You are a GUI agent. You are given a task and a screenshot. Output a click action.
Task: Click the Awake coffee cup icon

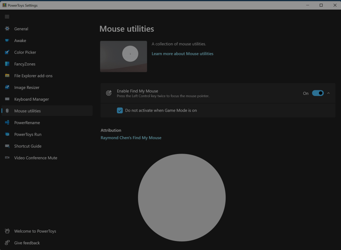7,40
